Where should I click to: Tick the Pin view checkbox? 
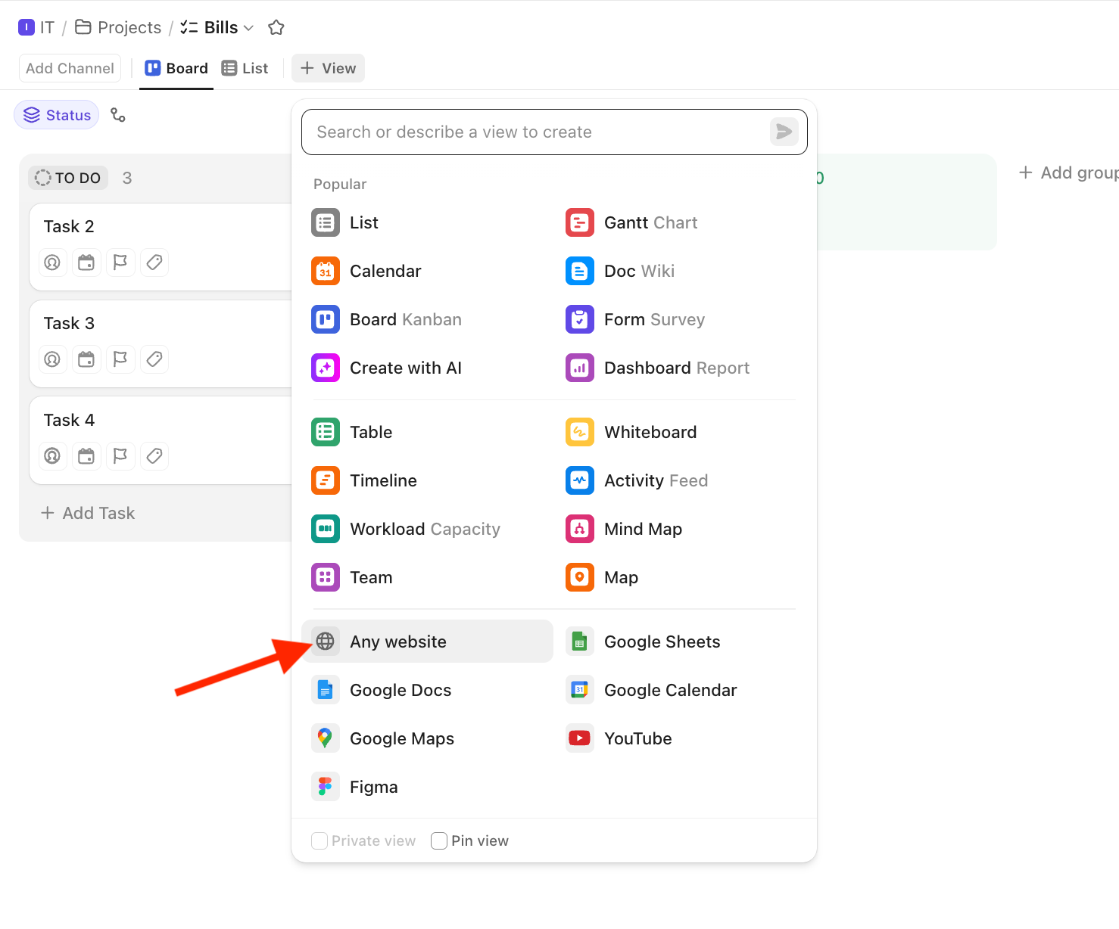[x=439, y=840]
